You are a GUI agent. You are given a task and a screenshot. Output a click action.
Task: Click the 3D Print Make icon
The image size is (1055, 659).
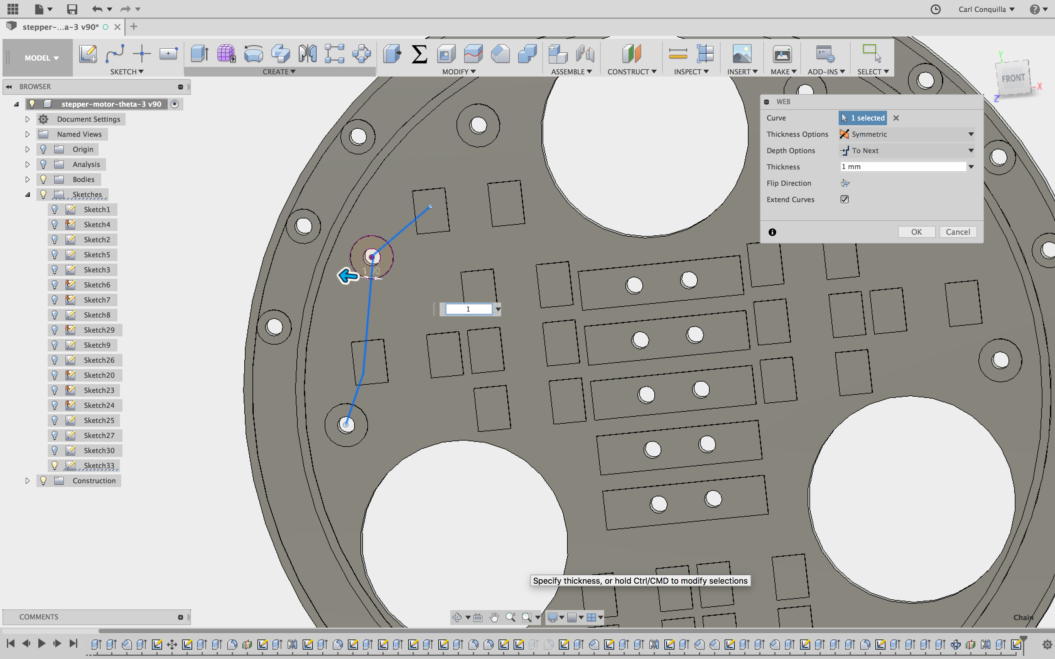(x=782, y=54)
